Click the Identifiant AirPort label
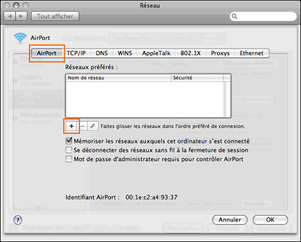This screenshot has width=301, height=242. click(93, 198)
